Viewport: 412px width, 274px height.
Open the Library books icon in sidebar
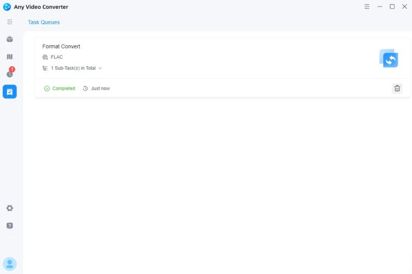[10, 57]
